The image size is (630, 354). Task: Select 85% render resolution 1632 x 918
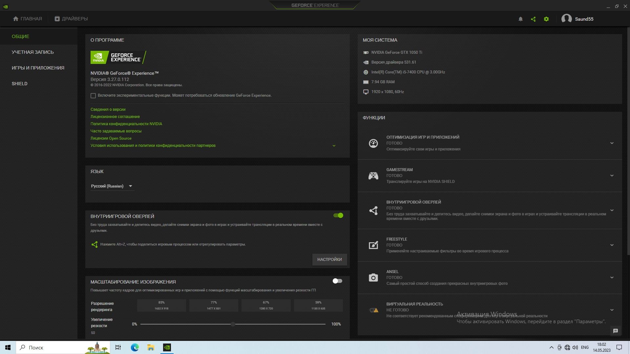pos(161,305)
